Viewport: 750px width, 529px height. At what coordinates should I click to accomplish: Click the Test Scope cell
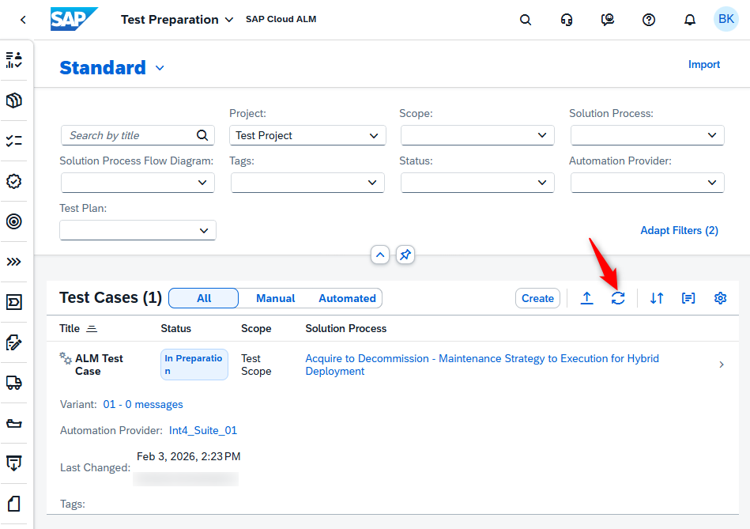pyautogui.click(x=256, y=365)
